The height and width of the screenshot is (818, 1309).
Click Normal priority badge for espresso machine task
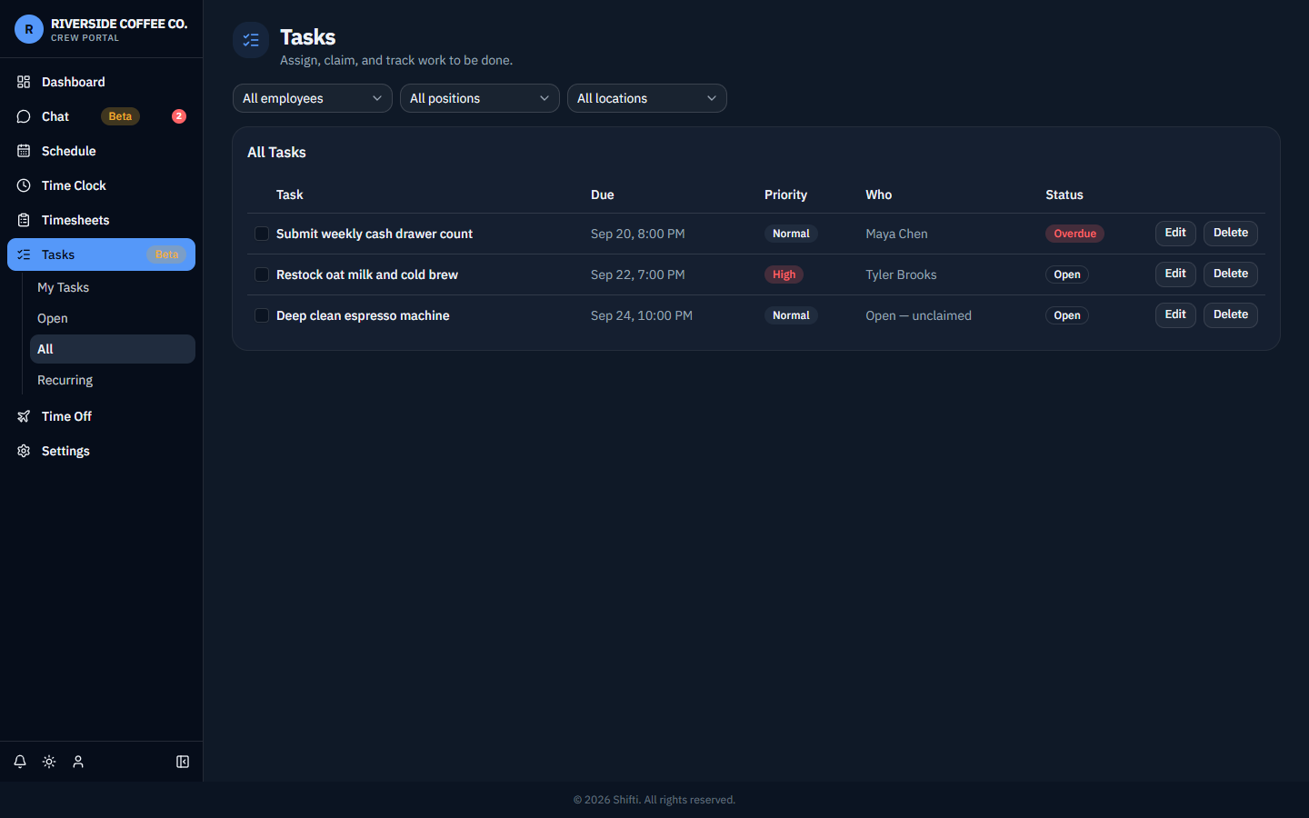coord(791,315)
